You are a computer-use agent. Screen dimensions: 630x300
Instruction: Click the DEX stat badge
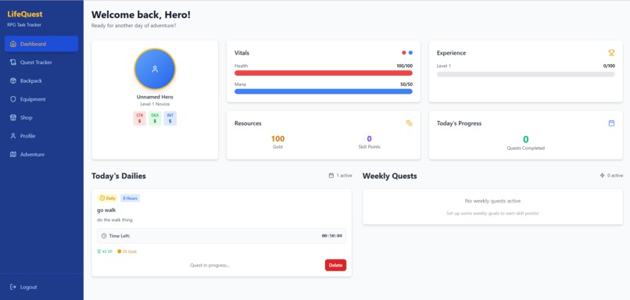coord(155,119)
